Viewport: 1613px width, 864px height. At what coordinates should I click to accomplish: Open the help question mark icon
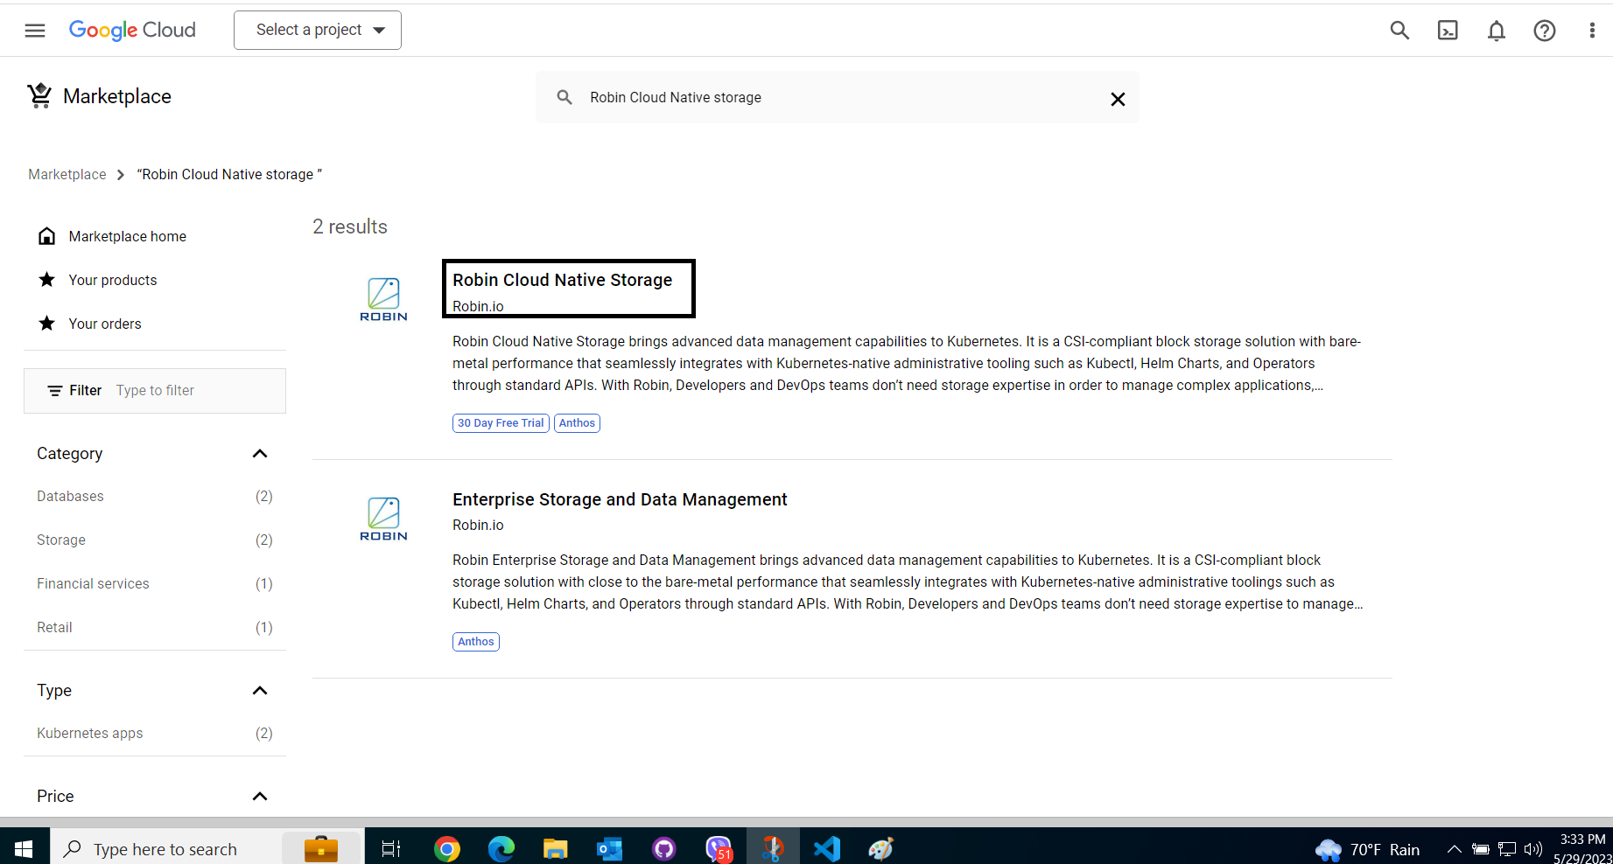point(1545,31)
